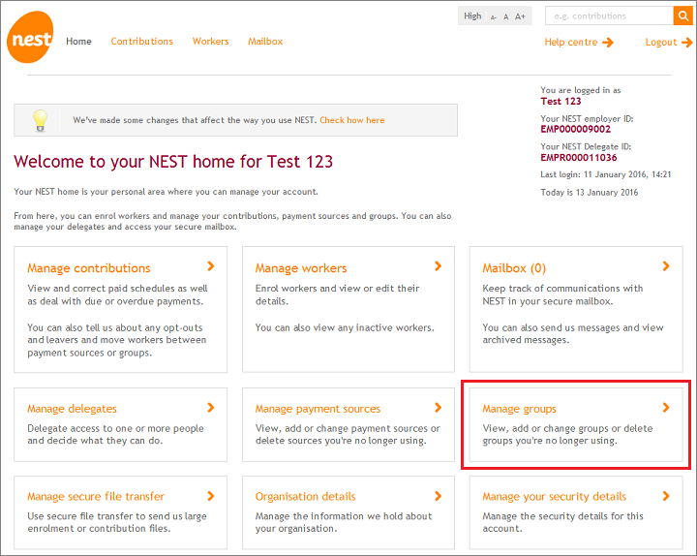Click the Manage delegates chevron arrow
Screen dimensions: 697x556
click(x=211, y=408)
